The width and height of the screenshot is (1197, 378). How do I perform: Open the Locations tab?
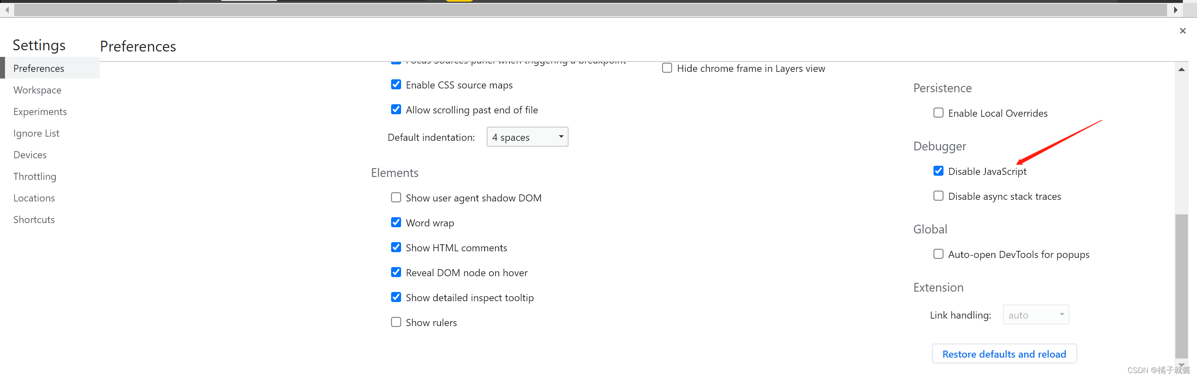(50, 198)
